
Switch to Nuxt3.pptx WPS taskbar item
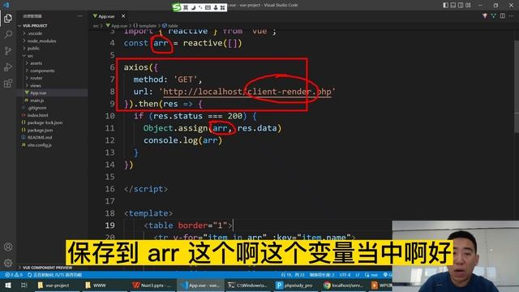pyautogui.click(x=152, y=285)
